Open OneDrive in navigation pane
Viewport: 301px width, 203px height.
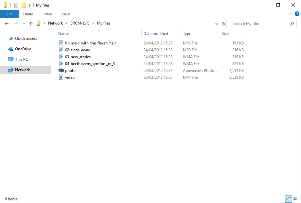tap(23, 49)
